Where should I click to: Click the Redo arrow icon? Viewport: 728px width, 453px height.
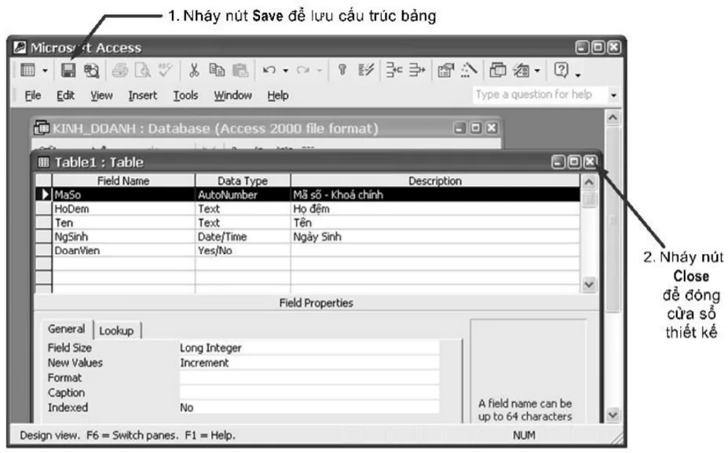click(x=303, y=71)
